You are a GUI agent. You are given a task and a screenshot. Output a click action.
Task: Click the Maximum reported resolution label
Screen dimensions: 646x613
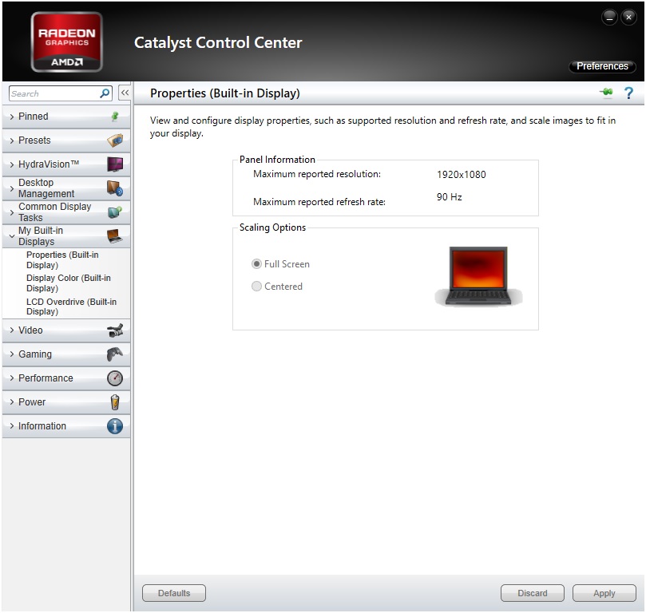point(317,174)
